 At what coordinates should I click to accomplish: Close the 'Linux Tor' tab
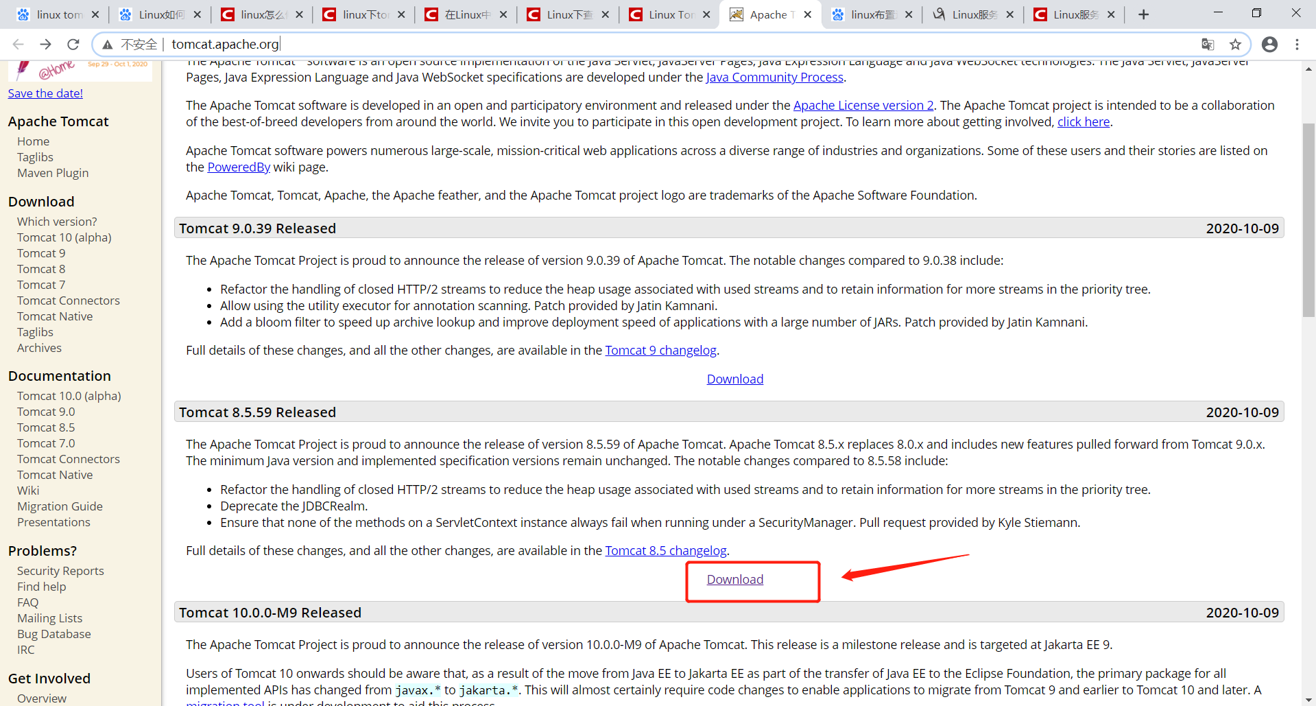point(706,14)
